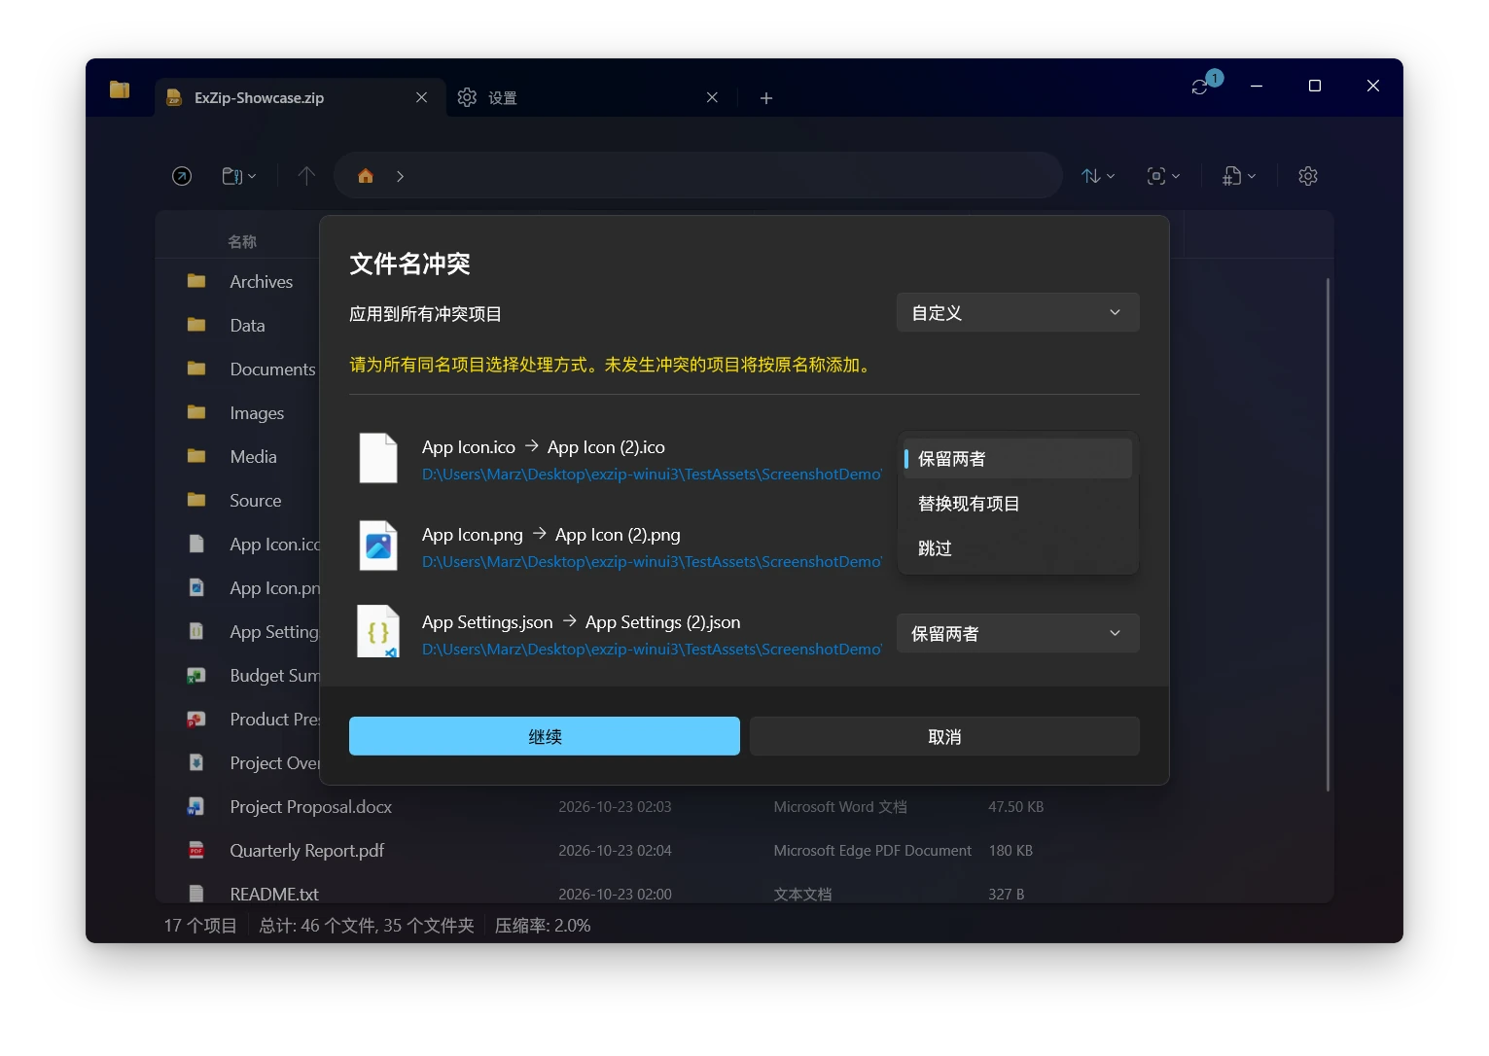The height and width of the screenshot is (1056, 1489).
Task: Click the App Settings.json file icon in dialog
Action: [378, 631]
